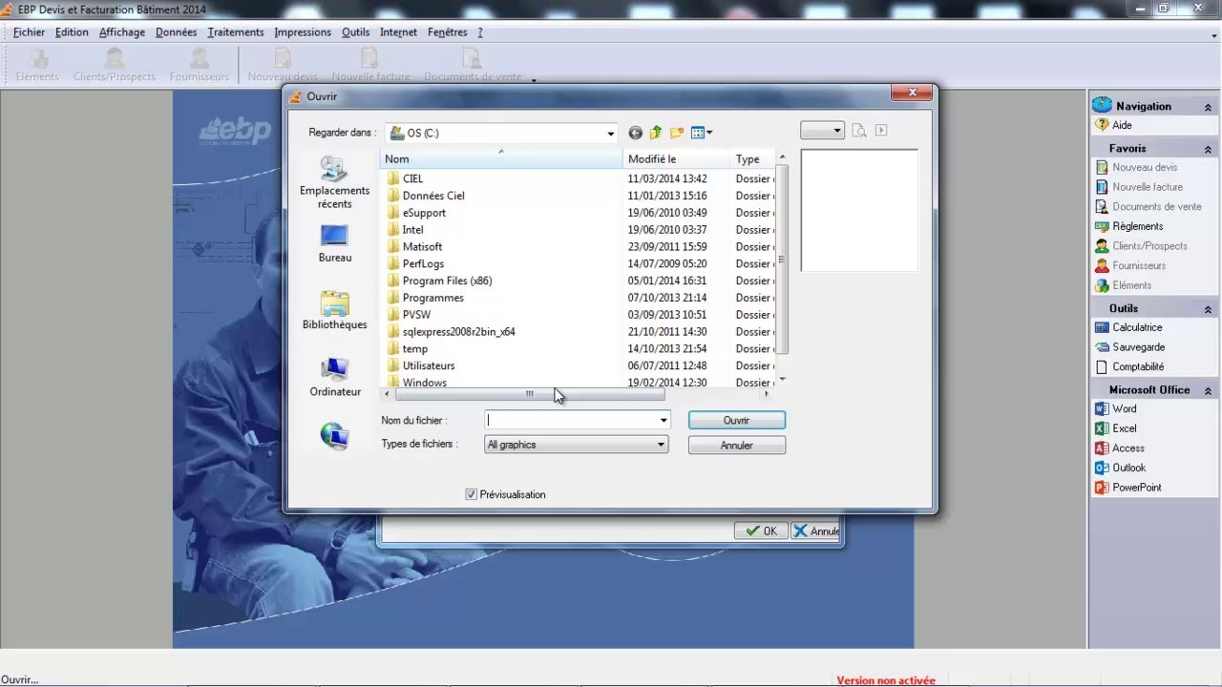This screenshot has width=1222, height=687.
Task: Collapse the Outils panel section
Action: click(x=1208, y=309)
